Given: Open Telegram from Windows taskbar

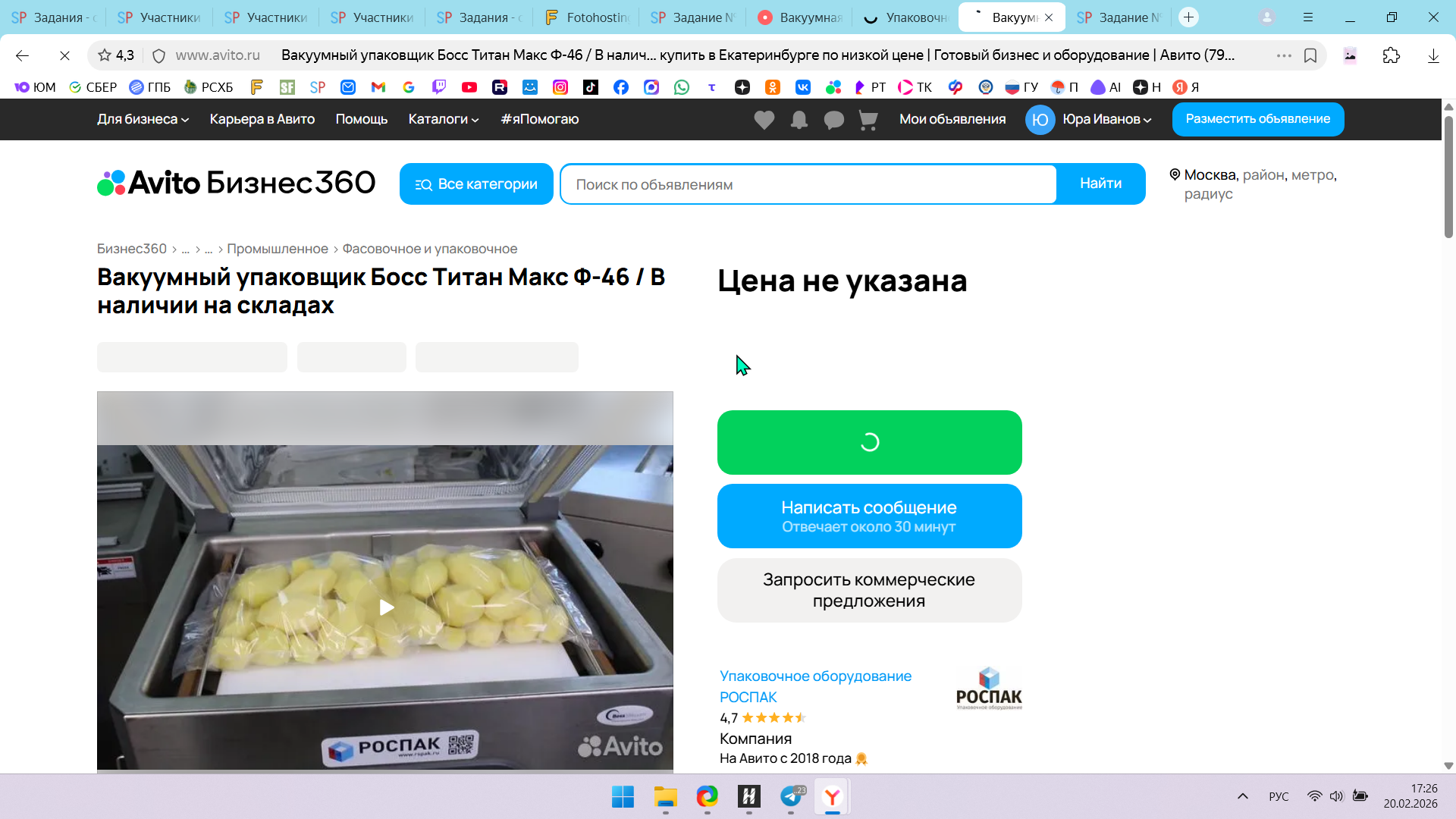Looking at the screenshot, I should tap(791, 796).
